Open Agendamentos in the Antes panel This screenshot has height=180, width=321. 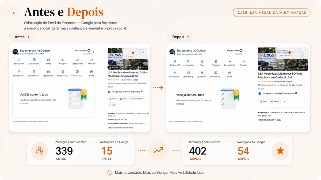(x=48, y=73)
